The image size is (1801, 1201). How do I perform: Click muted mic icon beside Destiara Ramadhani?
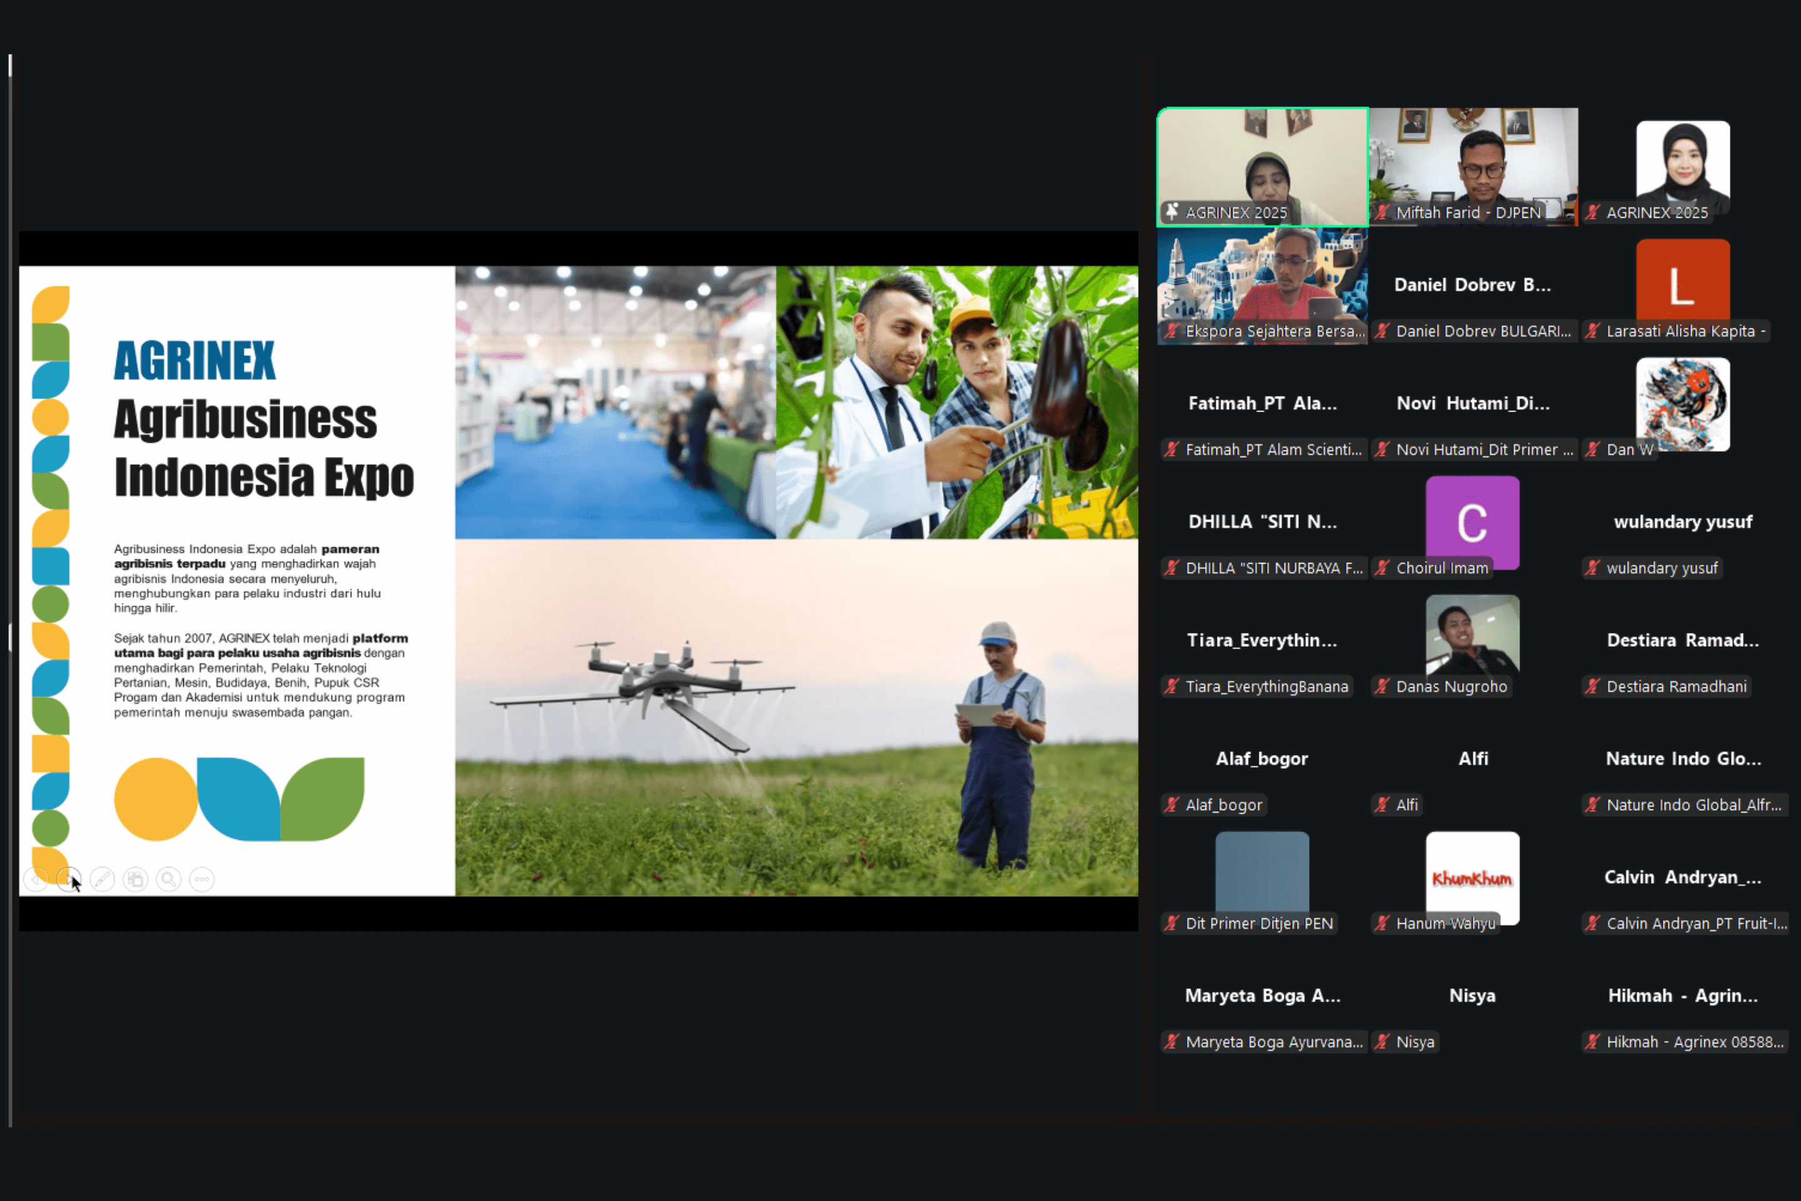1593,686
